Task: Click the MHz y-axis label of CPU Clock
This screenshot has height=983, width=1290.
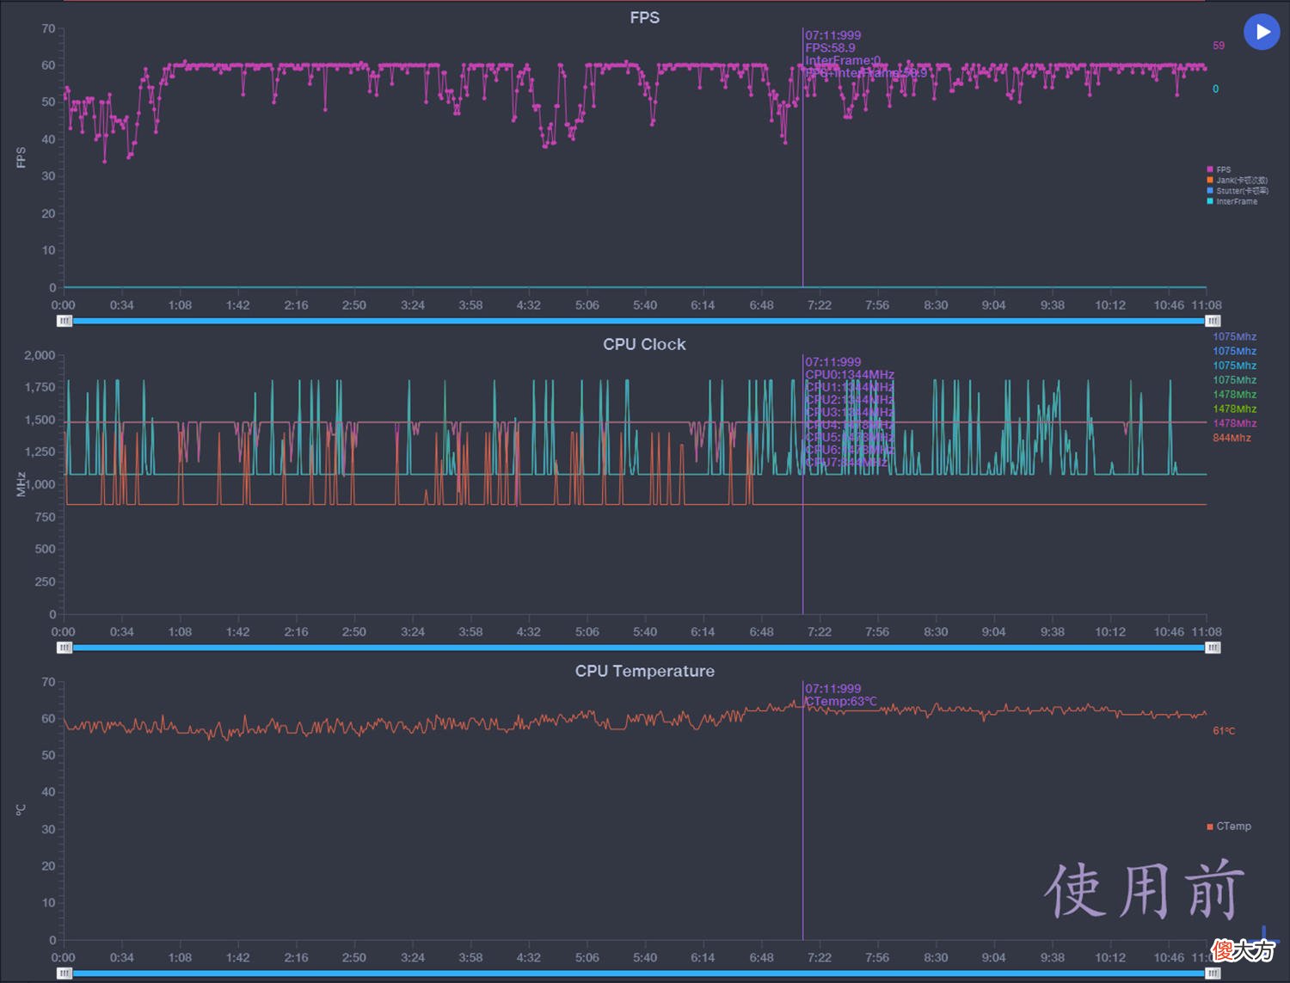Action: click(21, 484)
